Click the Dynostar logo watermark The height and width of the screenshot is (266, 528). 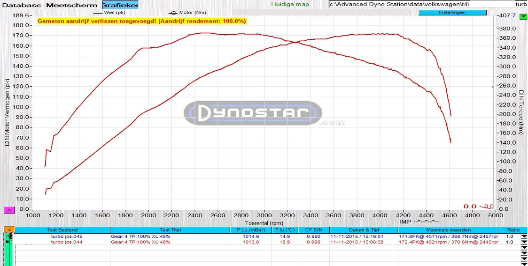tap(253, 113)
